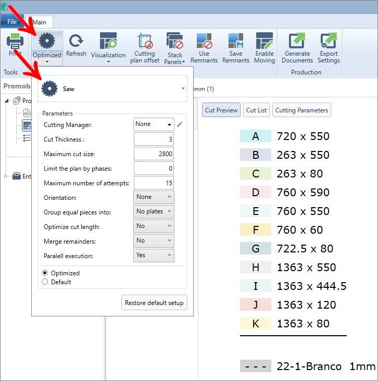Viewport: 378px width, 381px height.
Task: Click the 1363 x 120 dimension text
Action: [x=307, y=304]
